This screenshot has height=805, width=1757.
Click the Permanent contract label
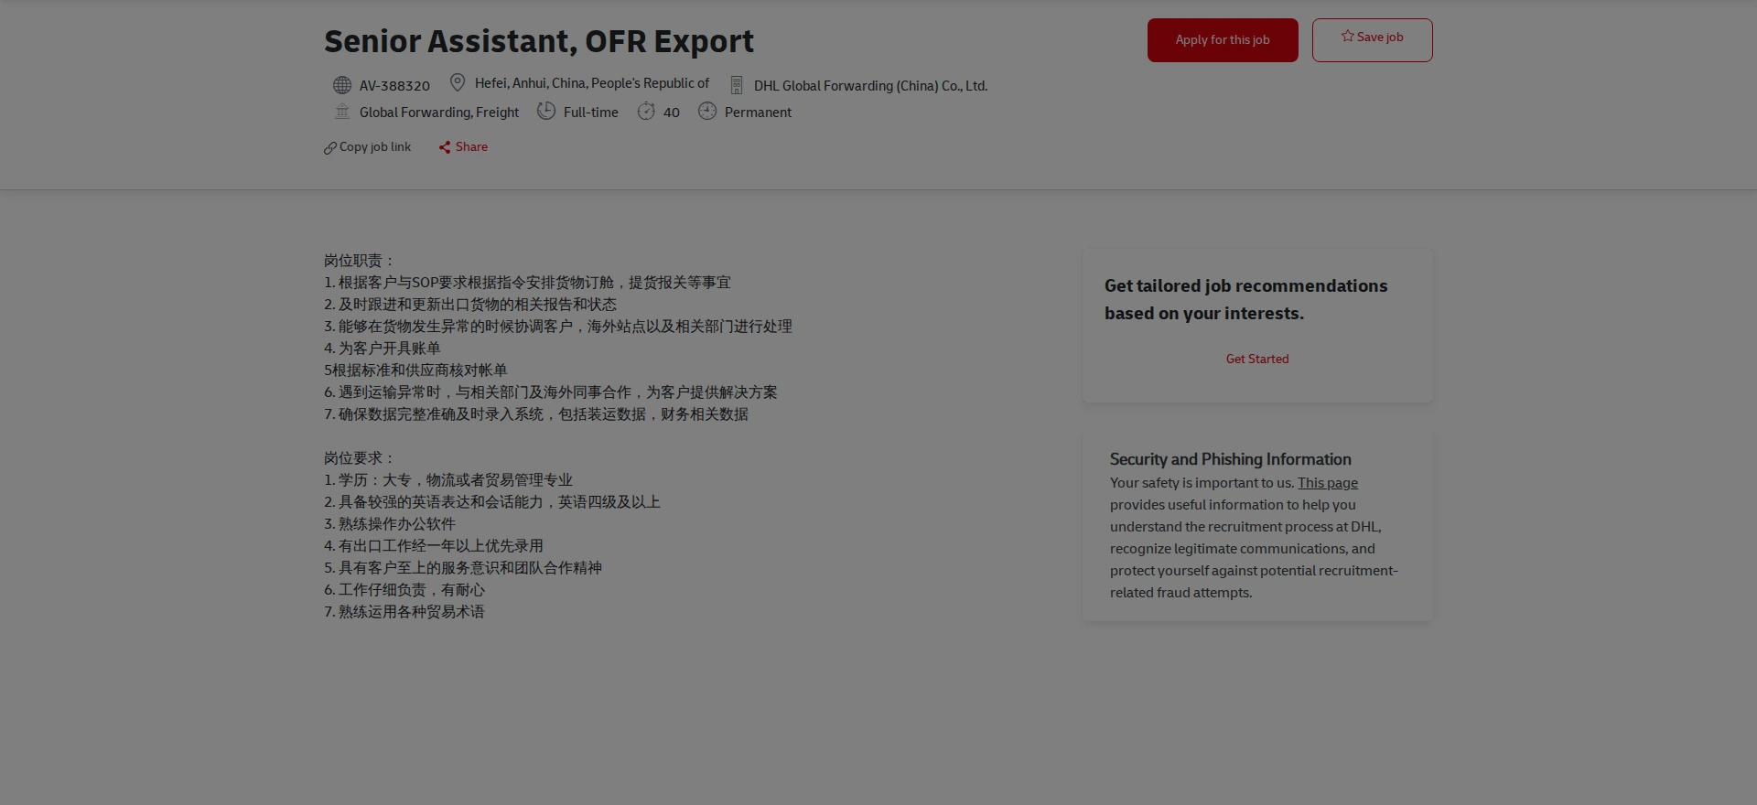tap(759, 113)
